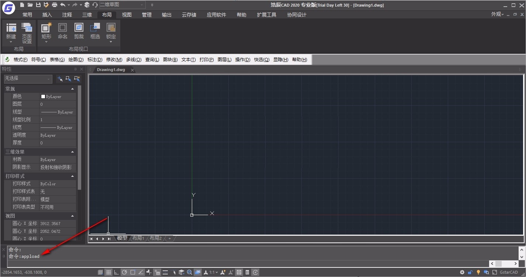Click the last layout tab navigation arrow
Image resolution: width=526 pixels, height=277 pixels.
pyautogui.click(x=109, y=239)
